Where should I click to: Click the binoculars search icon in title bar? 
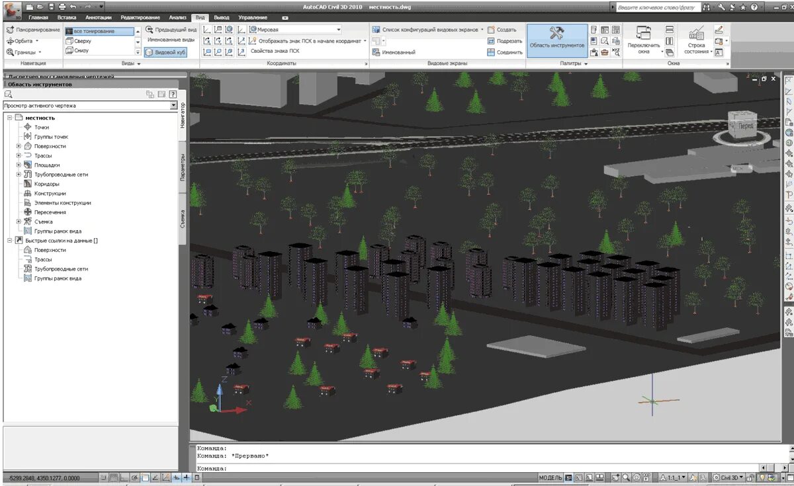coord(707,7)
